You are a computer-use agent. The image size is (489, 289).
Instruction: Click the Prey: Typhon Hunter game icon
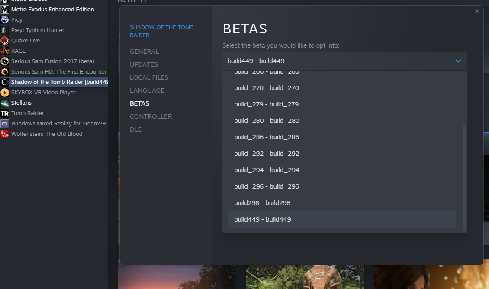pyautogui.click(x=5, y=30)
